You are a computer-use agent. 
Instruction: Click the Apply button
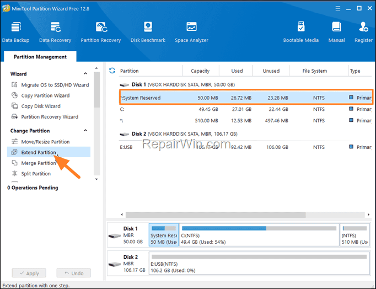tap(29, 273)
